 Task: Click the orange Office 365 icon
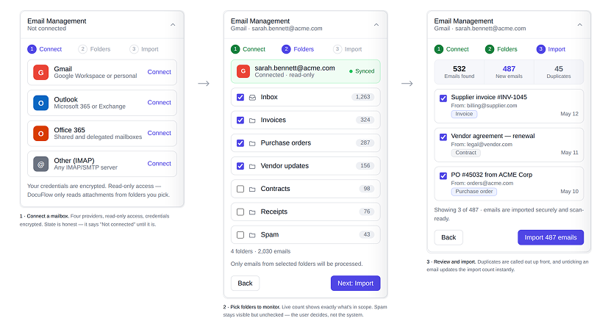(40, 134)
